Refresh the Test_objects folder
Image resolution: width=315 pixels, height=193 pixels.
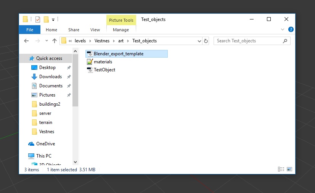click(x=206, y=41)
